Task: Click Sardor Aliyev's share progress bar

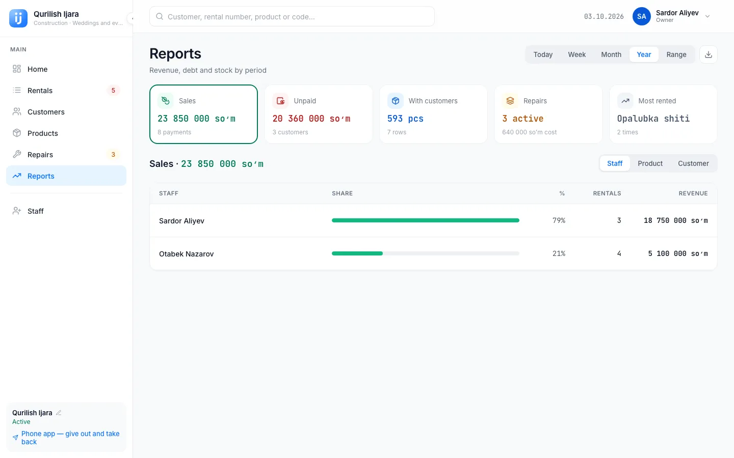Action: point(426,220)
